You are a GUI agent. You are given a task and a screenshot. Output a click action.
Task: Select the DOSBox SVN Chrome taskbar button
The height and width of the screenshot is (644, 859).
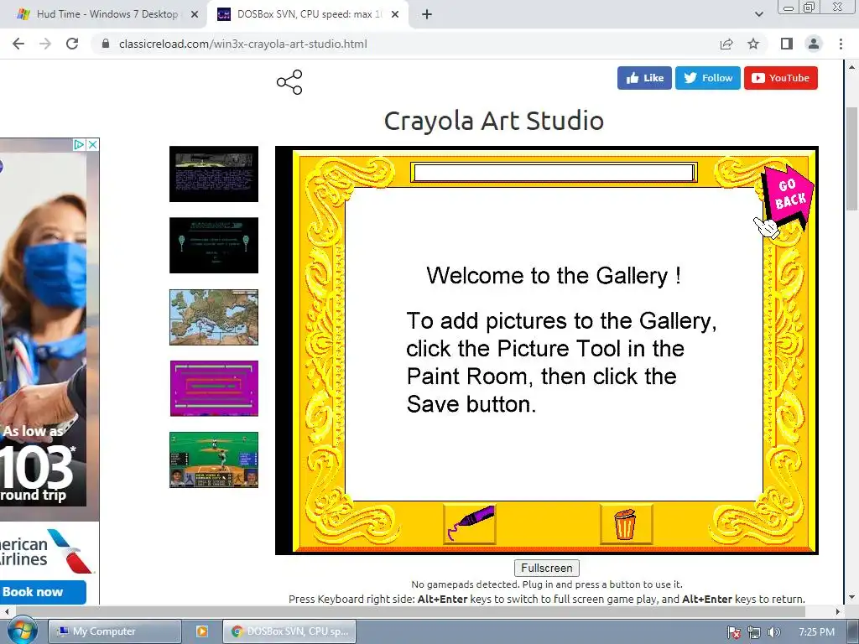tap(289, 631)
